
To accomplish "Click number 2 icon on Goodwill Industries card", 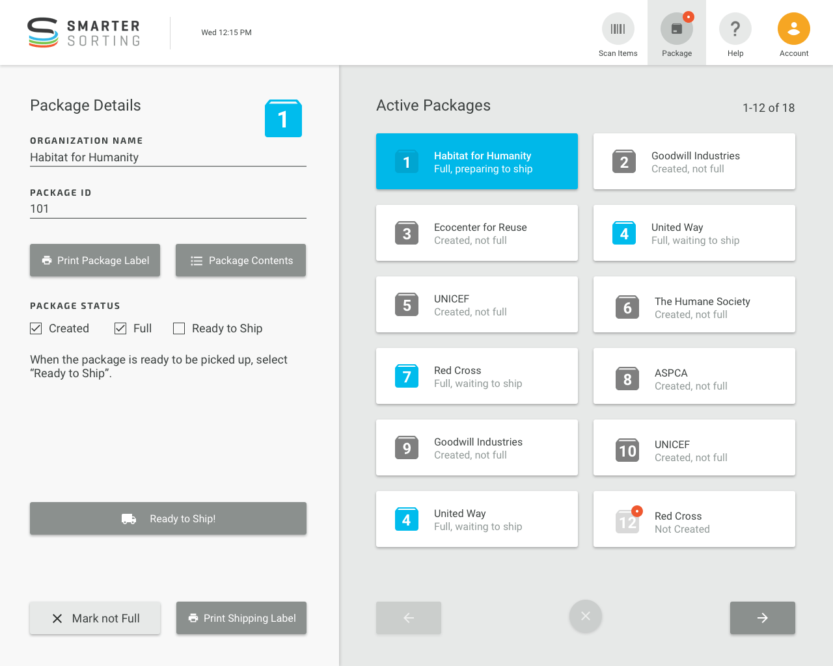I will click(624, 161).
